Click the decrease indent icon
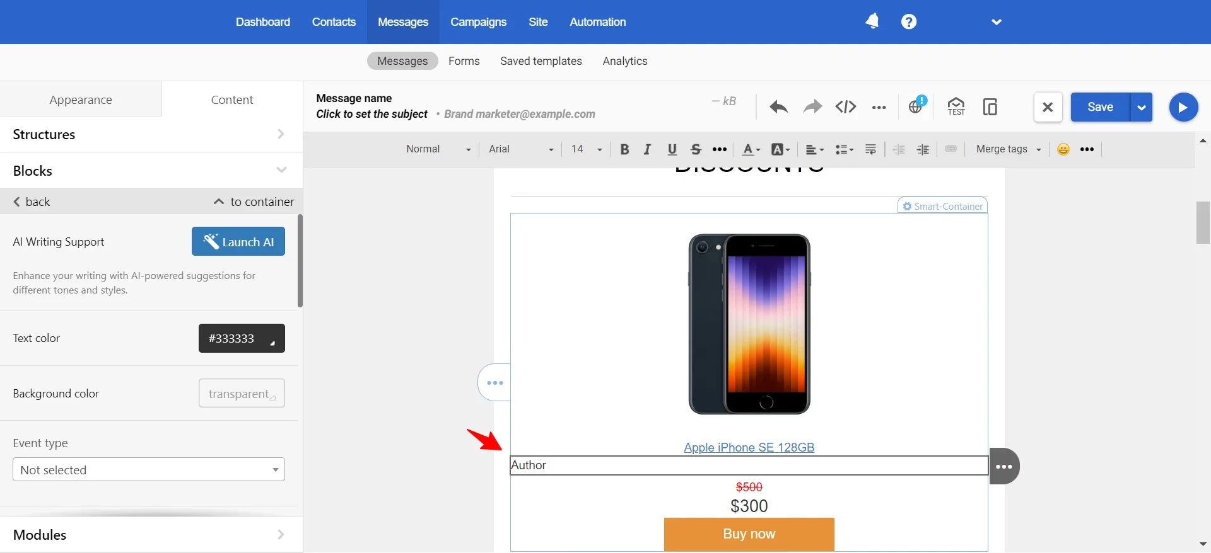Image resolution: width=1211 pixels, height=553 pixels. (x=899, y=149)
